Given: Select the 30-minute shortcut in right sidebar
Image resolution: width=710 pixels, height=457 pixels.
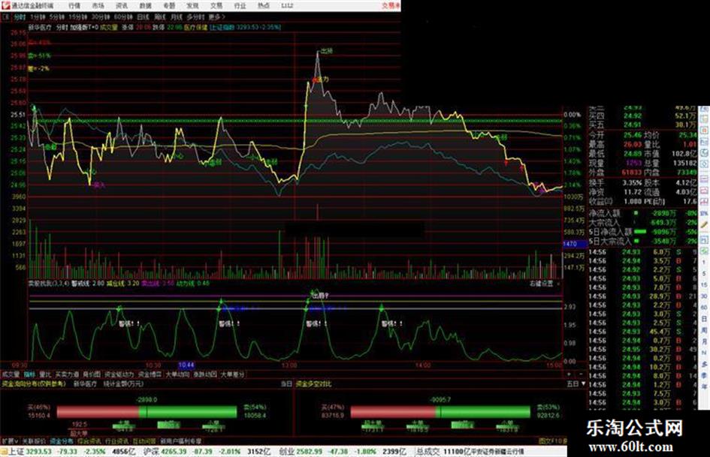Looking at the screenshot, I should pos(704,296).
